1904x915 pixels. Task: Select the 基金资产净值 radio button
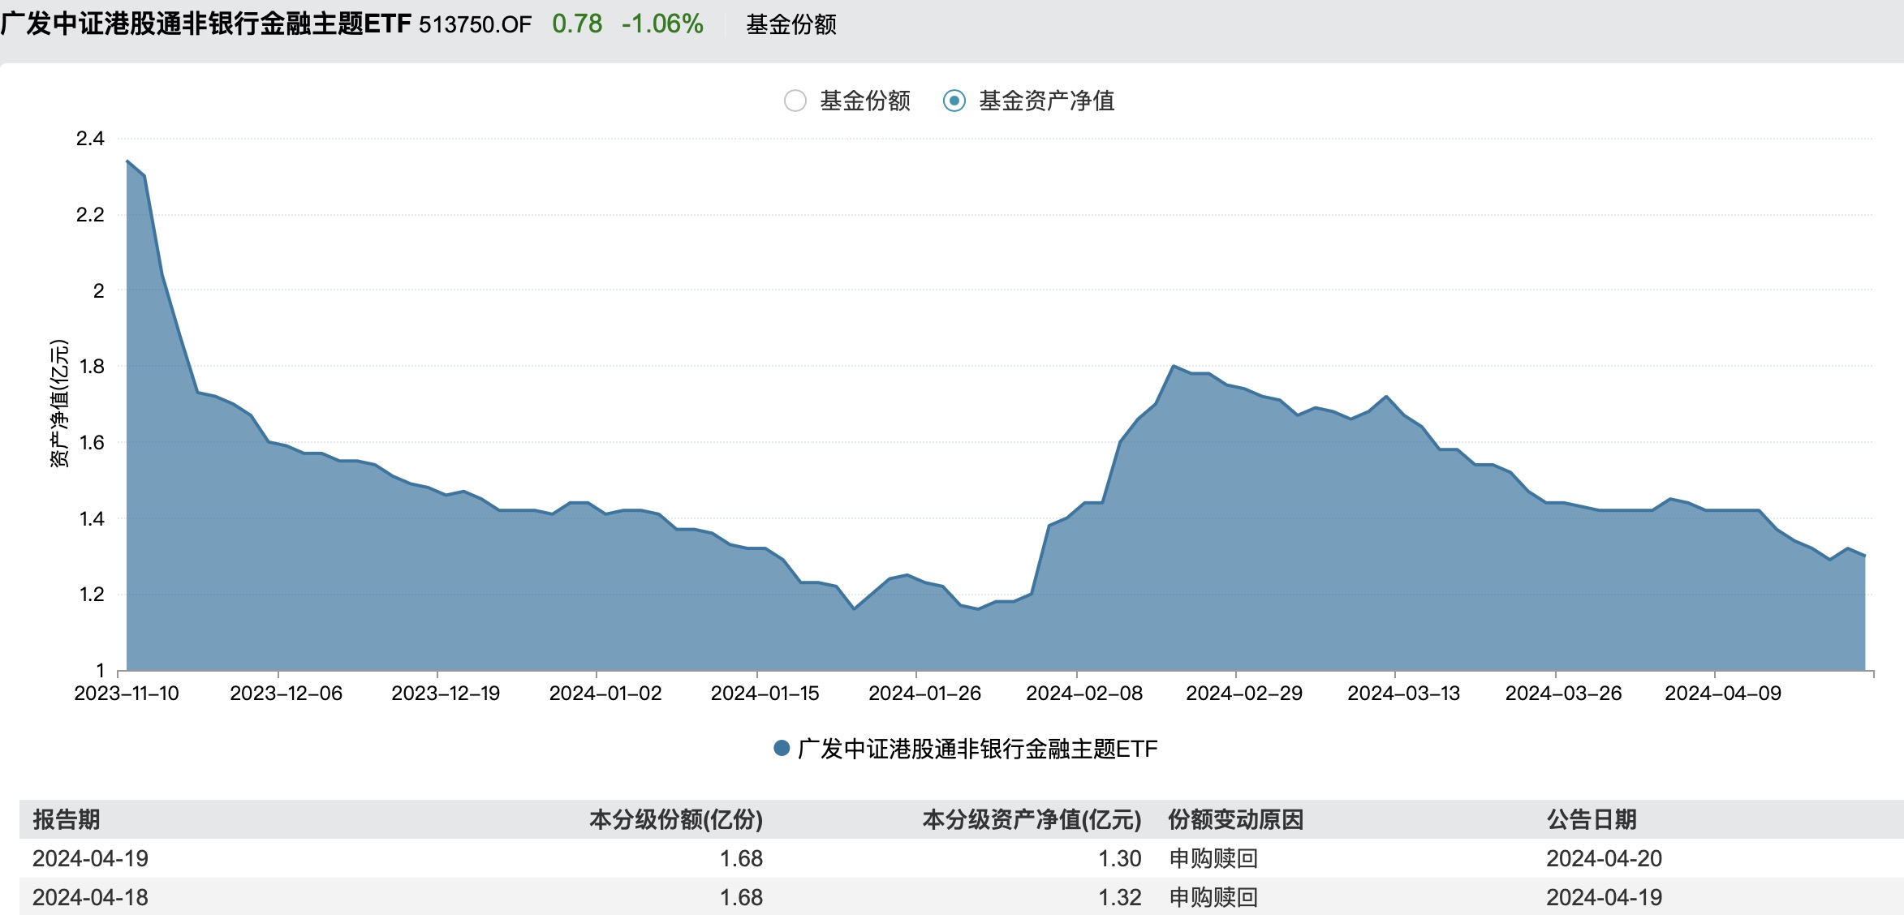click(x=954, y=101)
